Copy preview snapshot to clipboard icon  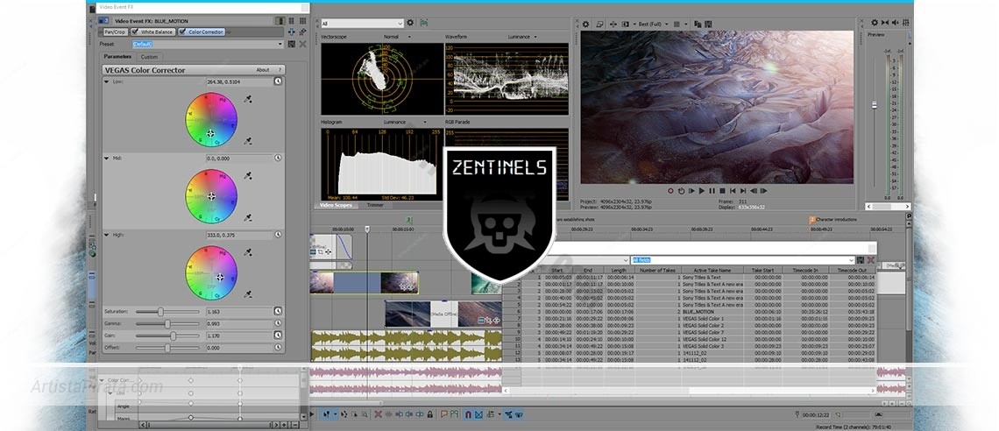pyautogui.click(x=698, y=25)
